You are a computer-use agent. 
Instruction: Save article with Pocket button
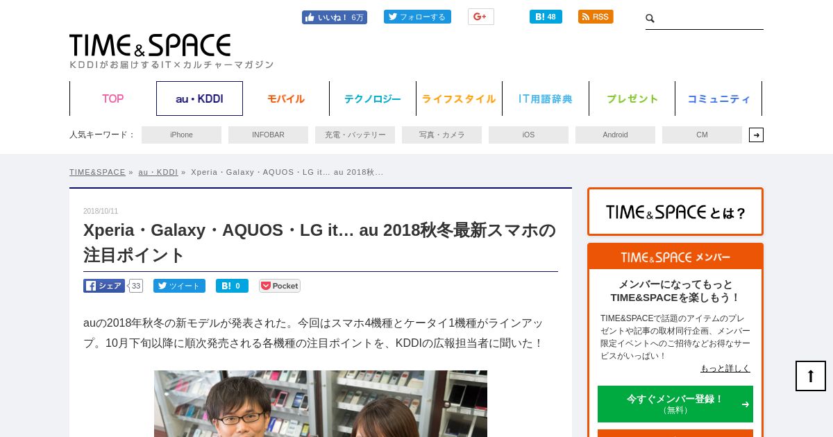(280, 286)
